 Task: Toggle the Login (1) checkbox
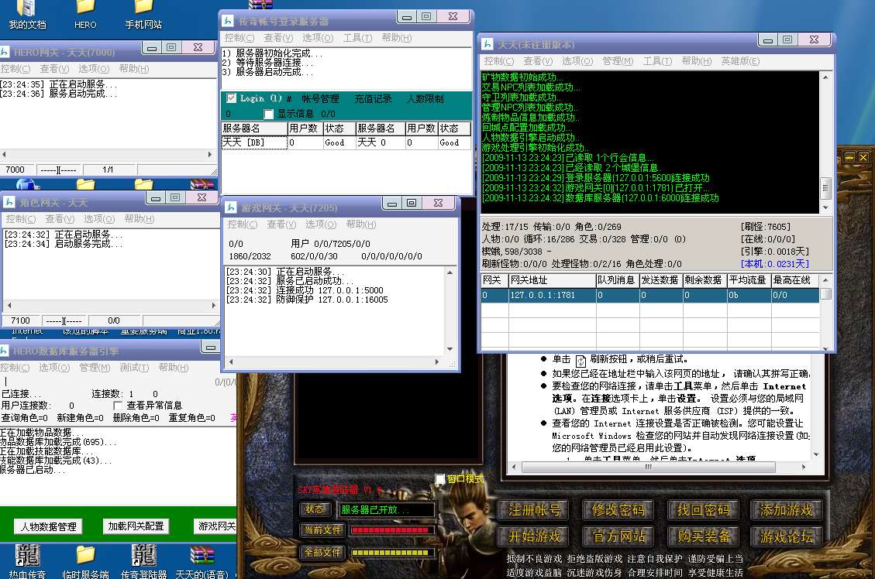(232, 98)
